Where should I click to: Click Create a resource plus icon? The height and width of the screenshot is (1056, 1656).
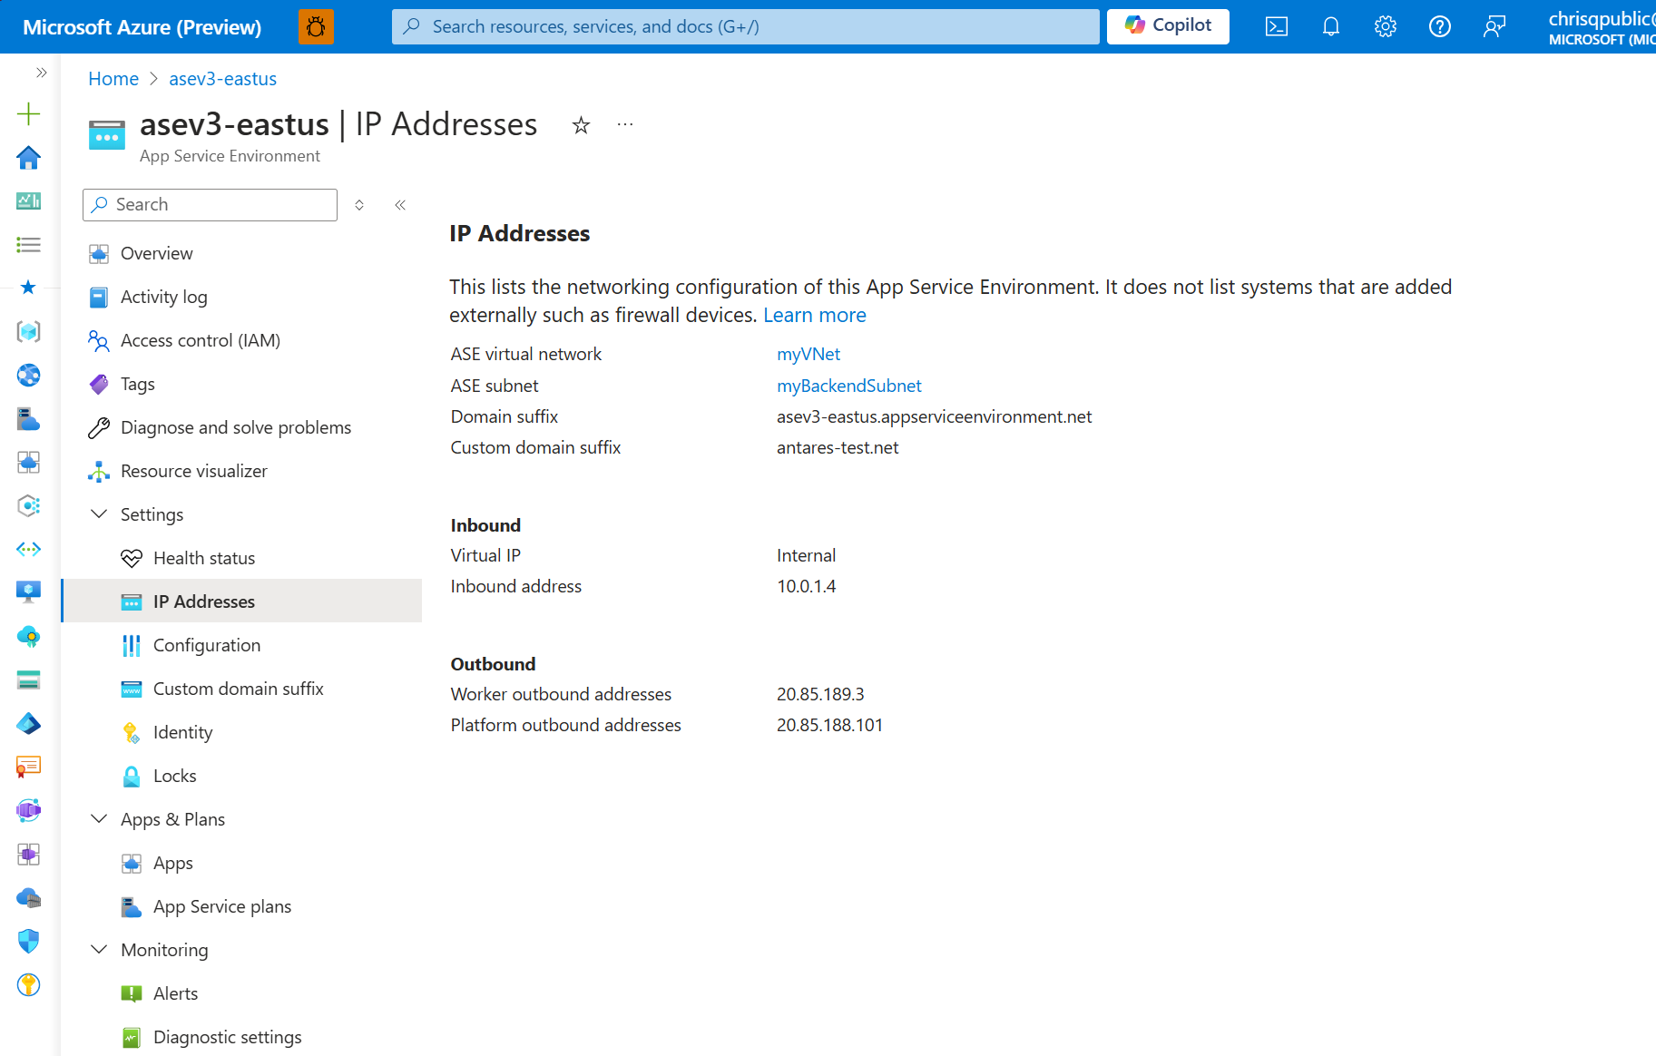click(x=29, y=113)
